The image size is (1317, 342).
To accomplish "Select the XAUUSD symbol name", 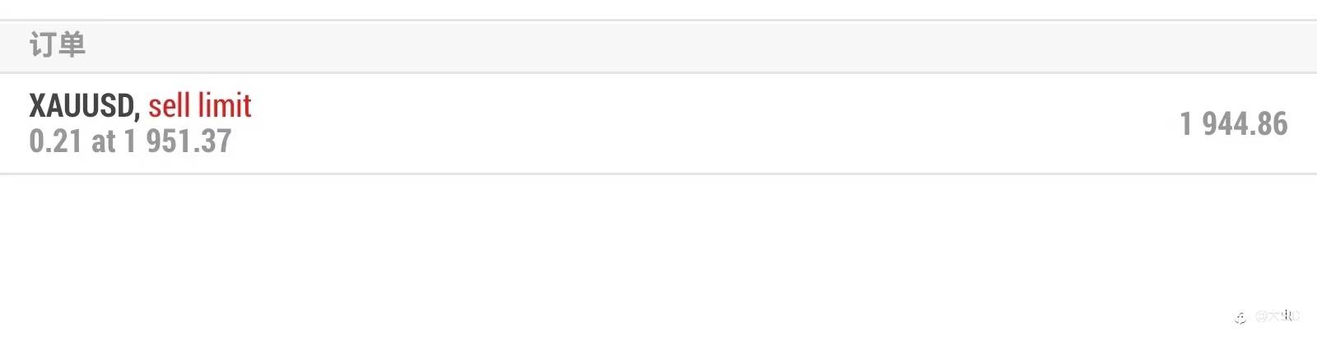I will click(81, 106).
